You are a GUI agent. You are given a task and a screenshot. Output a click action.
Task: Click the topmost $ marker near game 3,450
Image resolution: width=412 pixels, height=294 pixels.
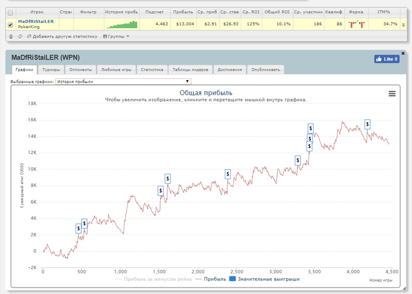point(311,128)
